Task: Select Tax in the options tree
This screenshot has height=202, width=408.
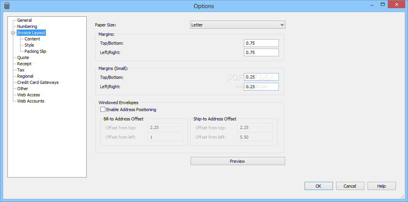Action: (x=21, y=70)
